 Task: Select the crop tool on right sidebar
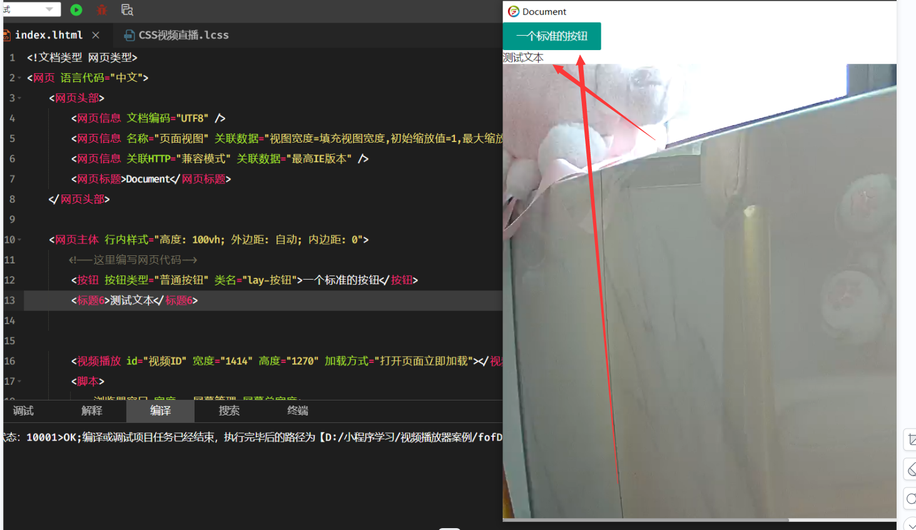(x=911, y=440)
